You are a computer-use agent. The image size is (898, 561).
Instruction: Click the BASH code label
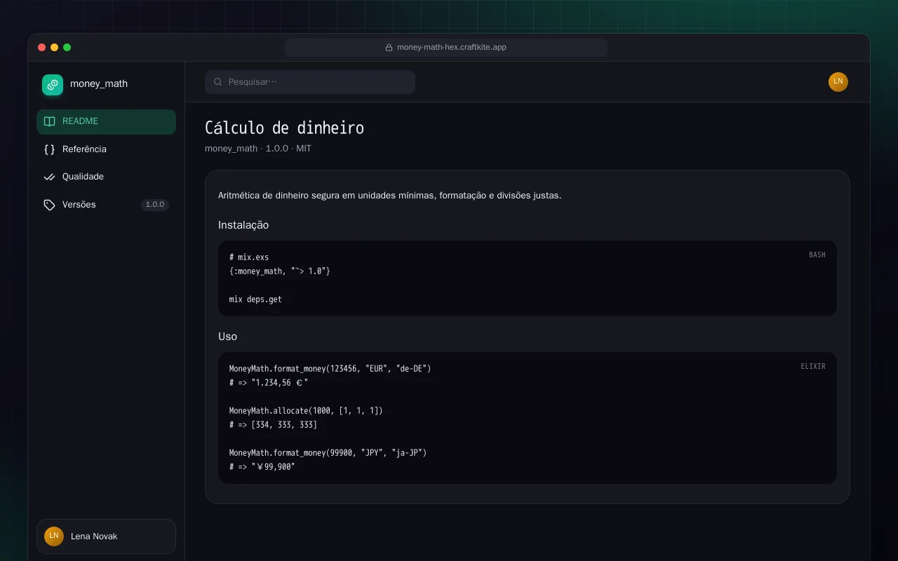pos(817,255)
